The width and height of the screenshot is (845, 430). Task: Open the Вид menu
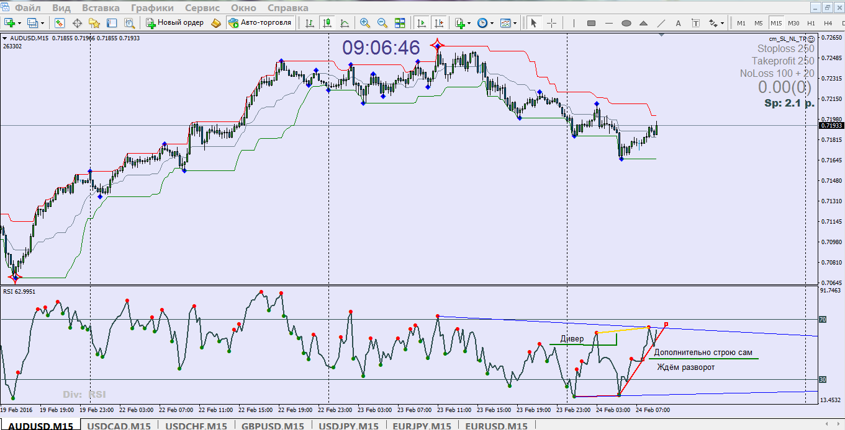(61, 8)
